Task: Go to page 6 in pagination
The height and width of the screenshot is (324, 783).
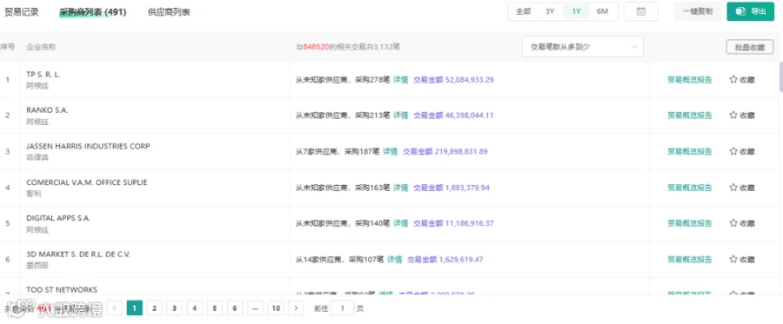Action: pos(235,308)
